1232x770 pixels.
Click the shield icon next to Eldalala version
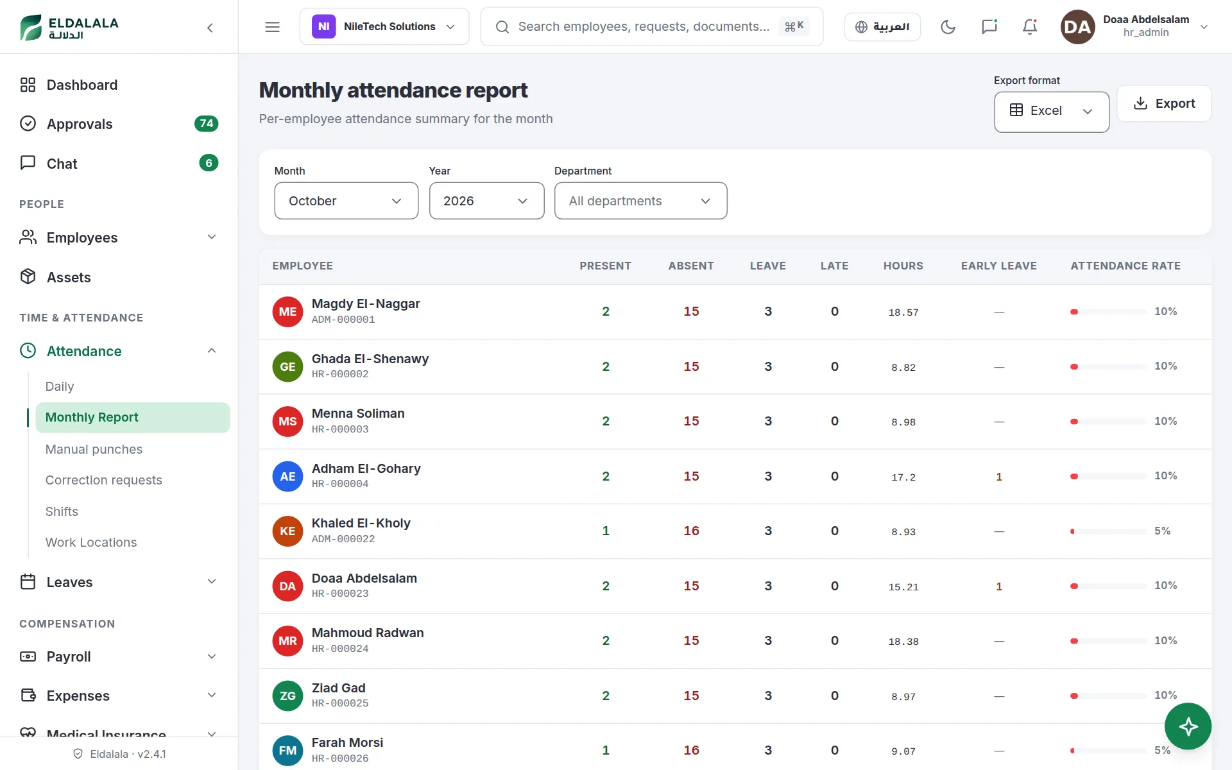(78, 754)
